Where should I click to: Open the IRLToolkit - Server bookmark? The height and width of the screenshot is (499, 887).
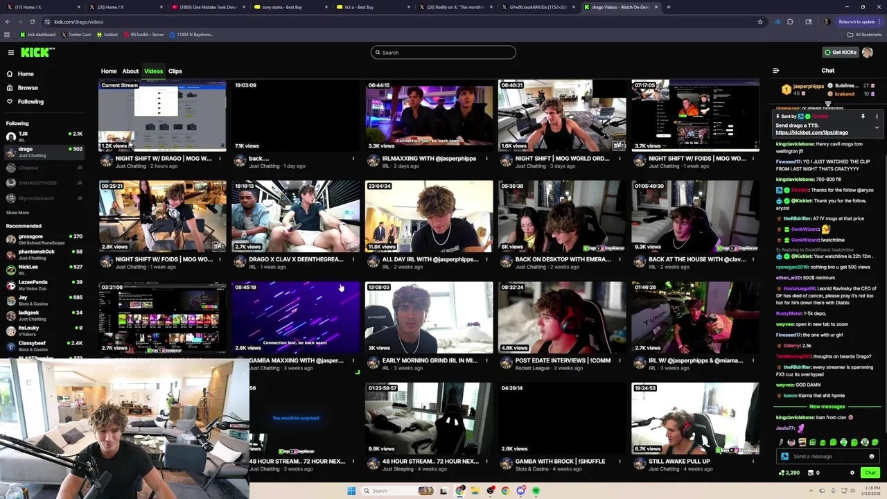click(x=143, y=35)
